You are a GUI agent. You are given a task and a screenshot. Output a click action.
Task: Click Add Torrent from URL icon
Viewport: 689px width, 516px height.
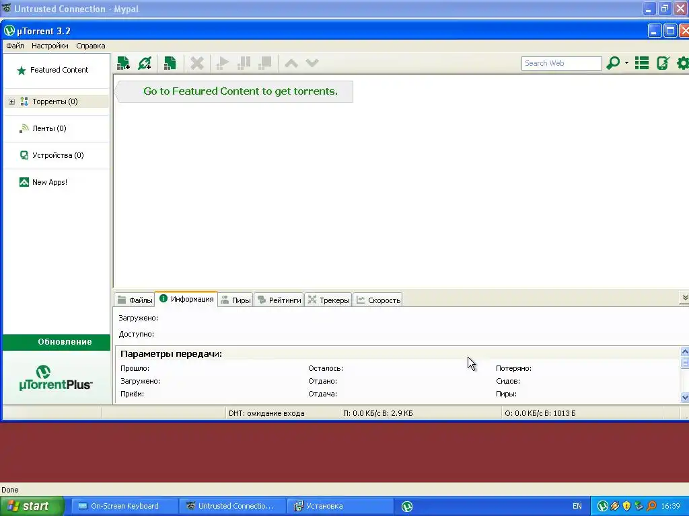click(x=145, y=63)
